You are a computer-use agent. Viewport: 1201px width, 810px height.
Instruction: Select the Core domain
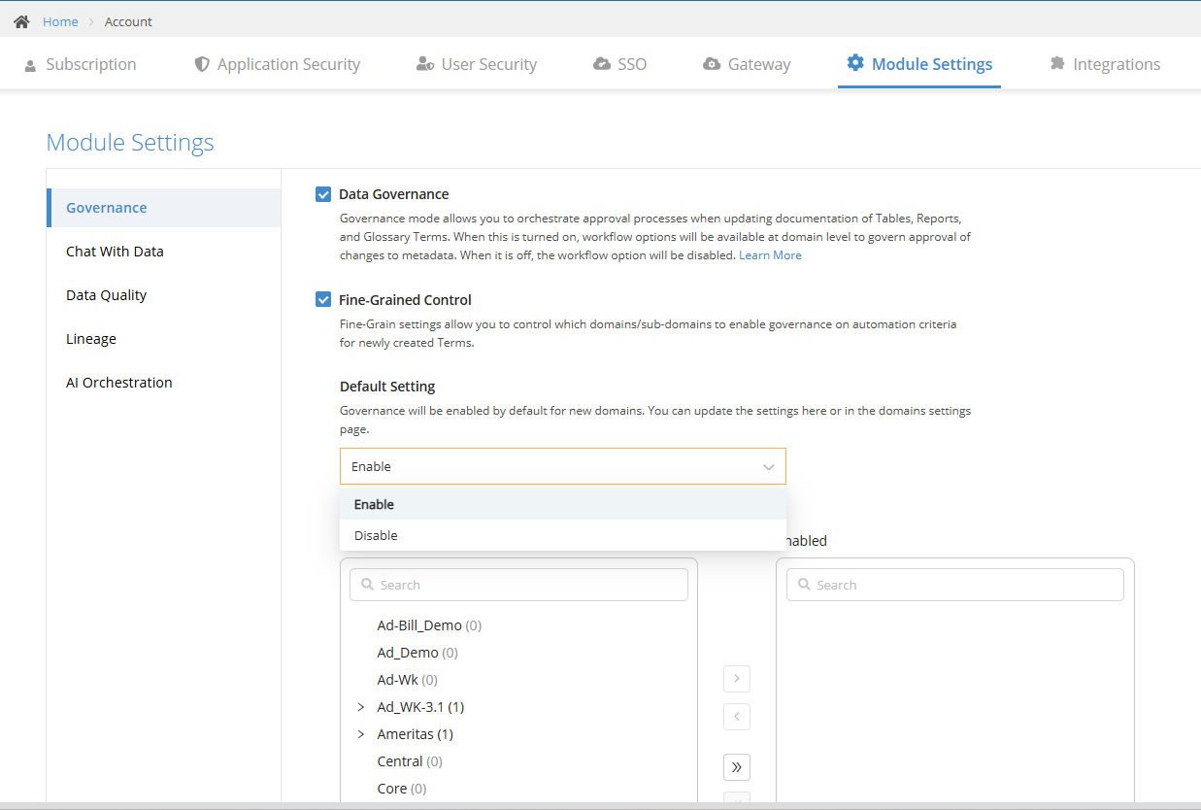[x=402, y=789]
